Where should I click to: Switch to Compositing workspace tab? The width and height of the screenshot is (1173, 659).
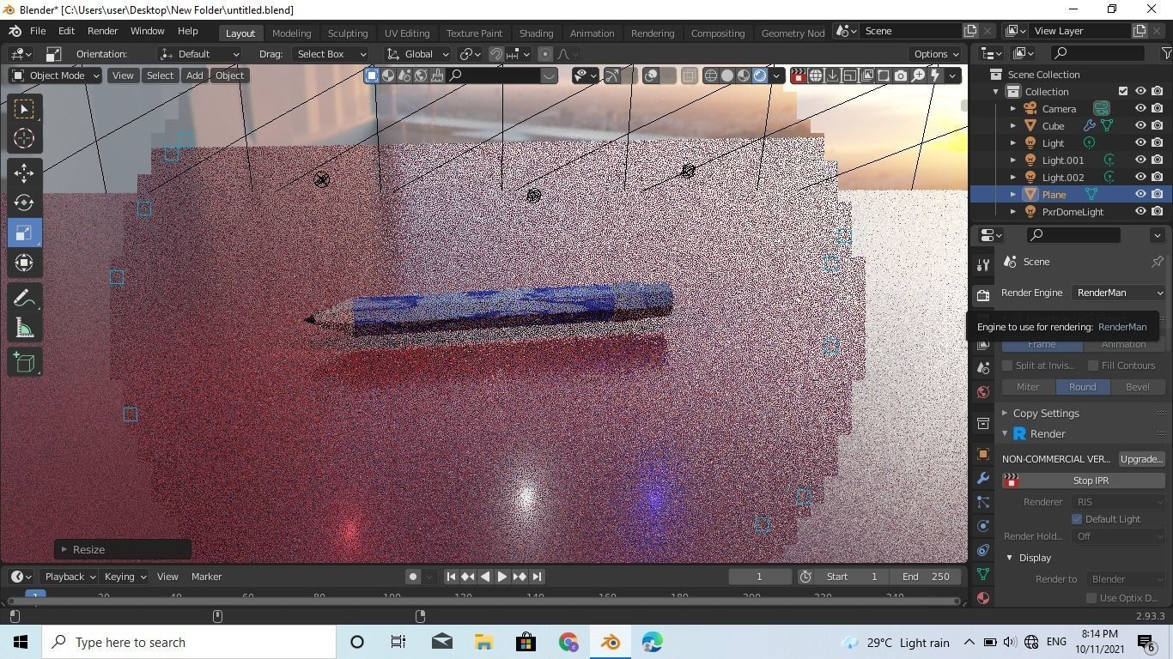pos(718,33)
